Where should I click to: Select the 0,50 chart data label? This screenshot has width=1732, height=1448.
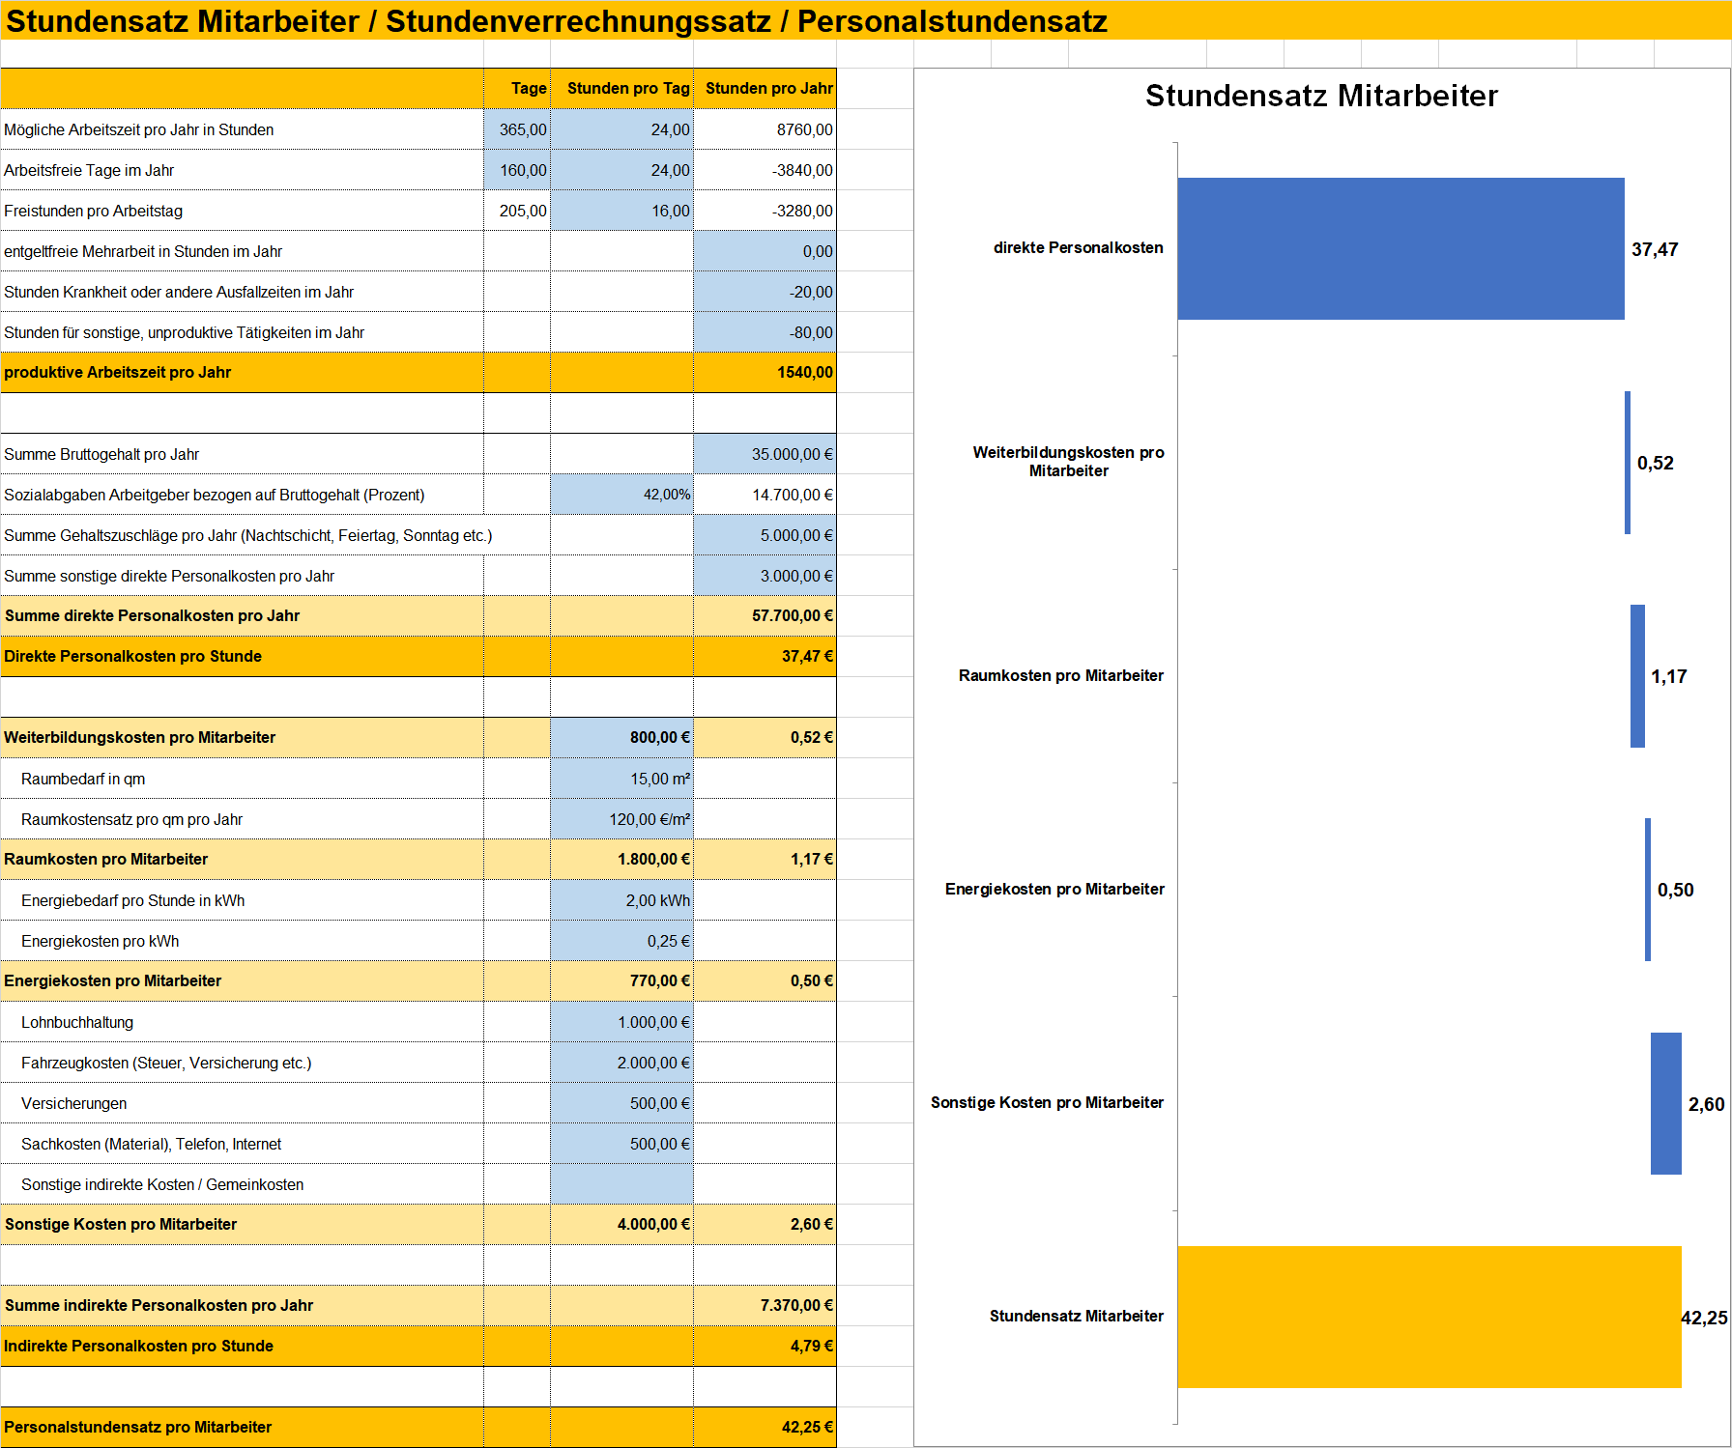pos(1675,890)
